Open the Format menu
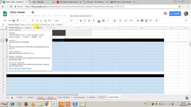Viewport: 191px width, 107px height. coord(36,16)
